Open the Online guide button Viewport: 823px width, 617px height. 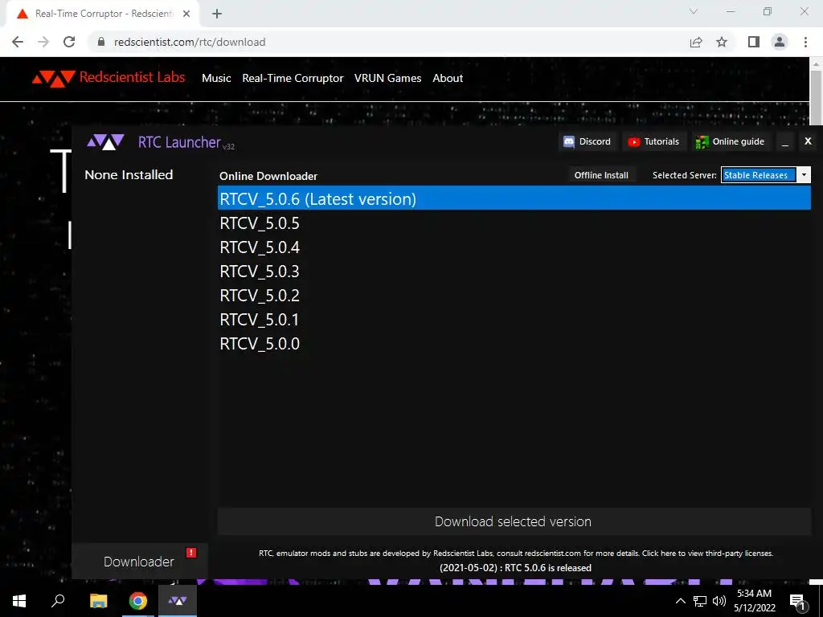tap(730, 141)
